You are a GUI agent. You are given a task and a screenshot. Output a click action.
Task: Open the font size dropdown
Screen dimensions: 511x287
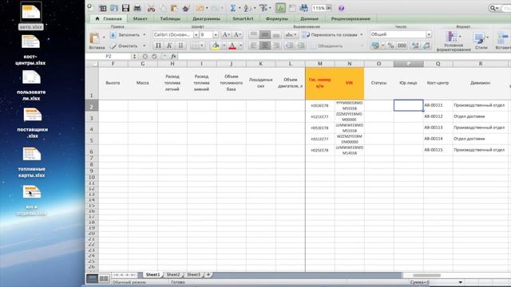point(216,34)
